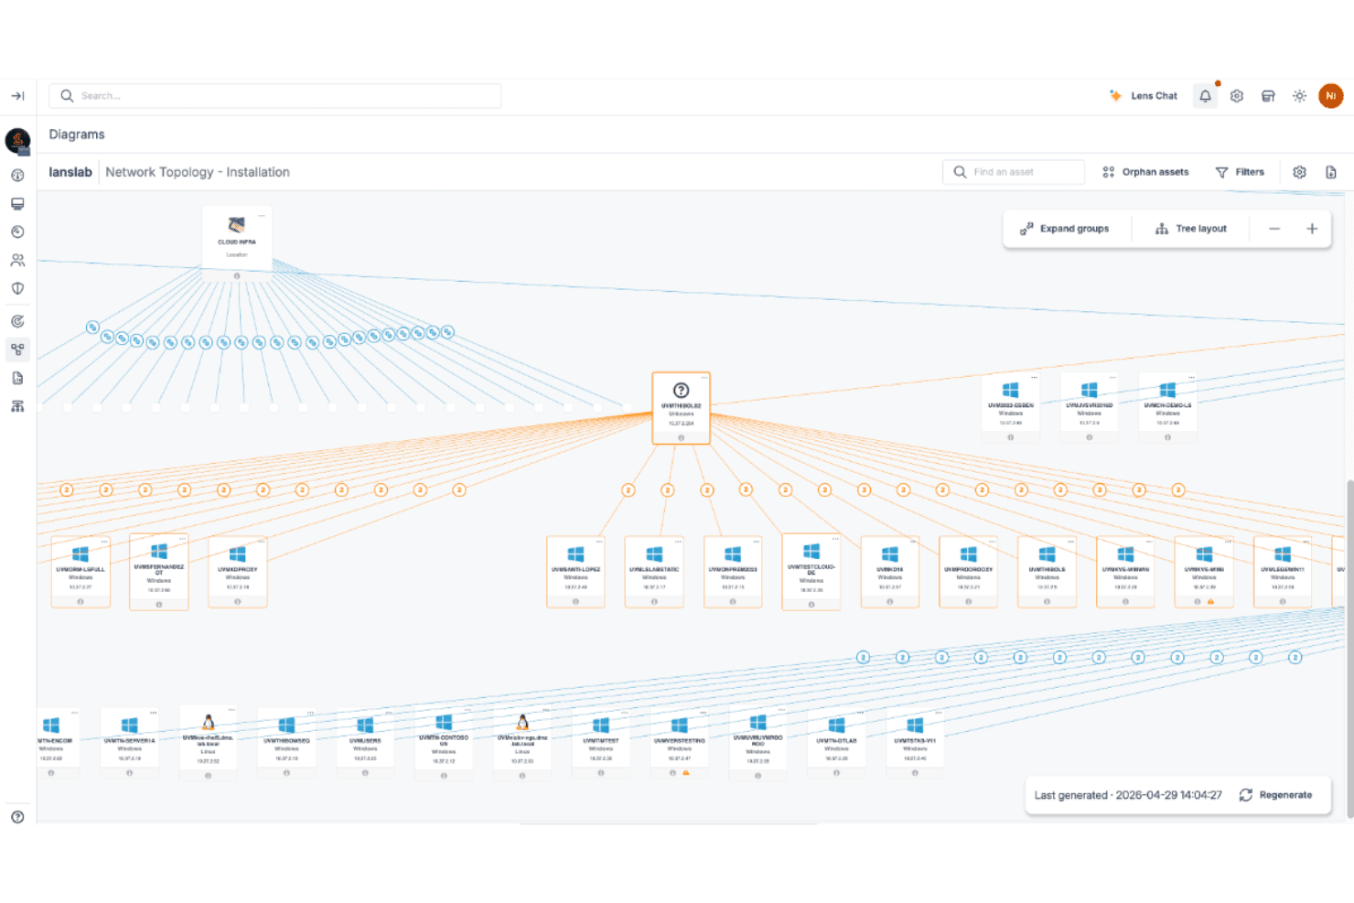Click the vertical scrollbar on diagram
This screenshot has width=1354, height=903.
1350,648
